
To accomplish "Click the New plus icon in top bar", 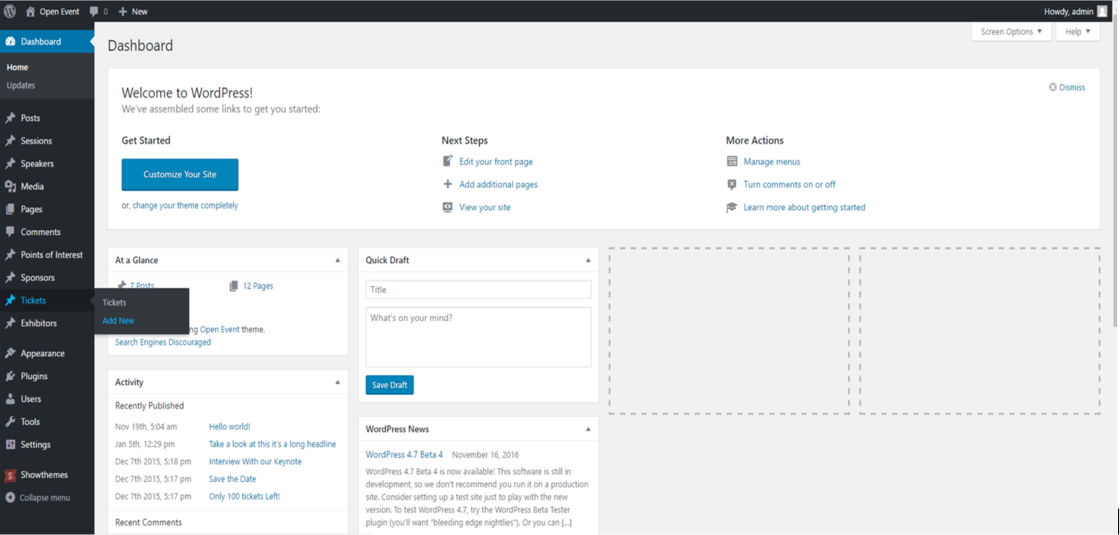I will click(x=122, y=11).
